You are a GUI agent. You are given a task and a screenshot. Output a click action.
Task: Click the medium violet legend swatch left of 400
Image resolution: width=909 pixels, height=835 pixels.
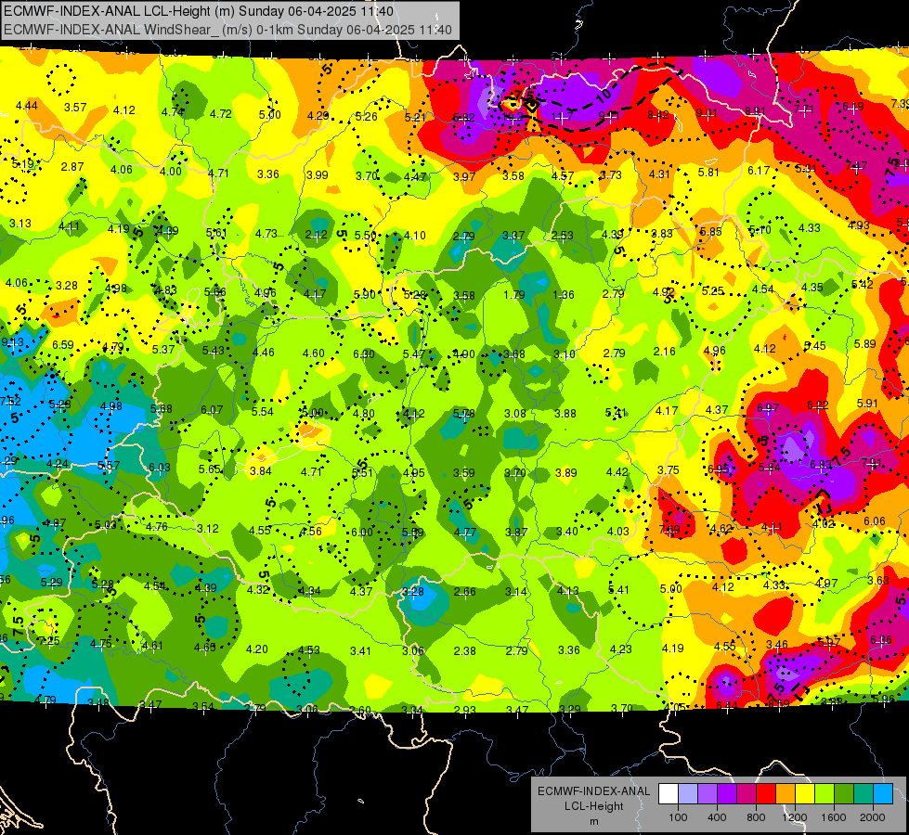708,794
